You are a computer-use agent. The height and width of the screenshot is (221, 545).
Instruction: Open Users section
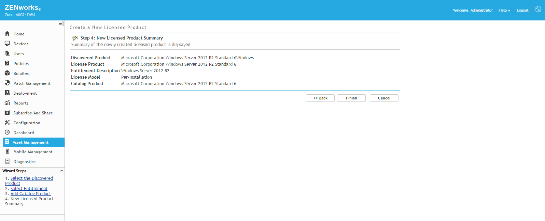coord(19,54)
